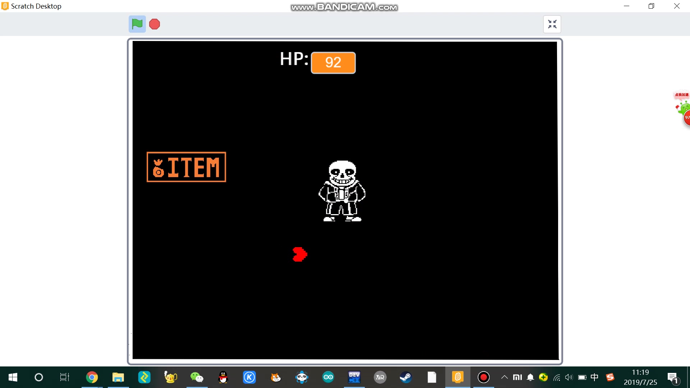Open WeChat from the taskbar
The height and width of the screenshot is (388, 690).
(x=197, y=377)
